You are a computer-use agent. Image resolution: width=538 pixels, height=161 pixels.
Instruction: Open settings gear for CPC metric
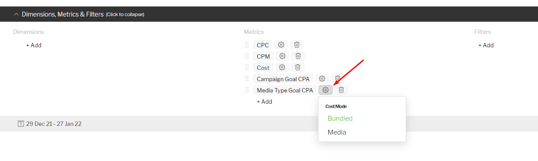click(x=281, y=45)
